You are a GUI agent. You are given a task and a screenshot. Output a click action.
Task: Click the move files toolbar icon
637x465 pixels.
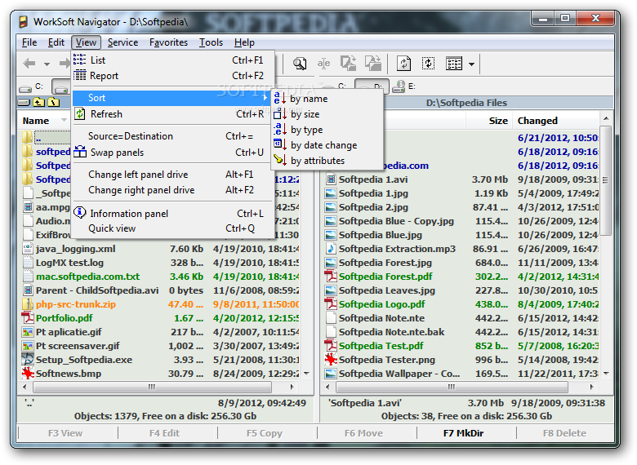pos(372,64)
